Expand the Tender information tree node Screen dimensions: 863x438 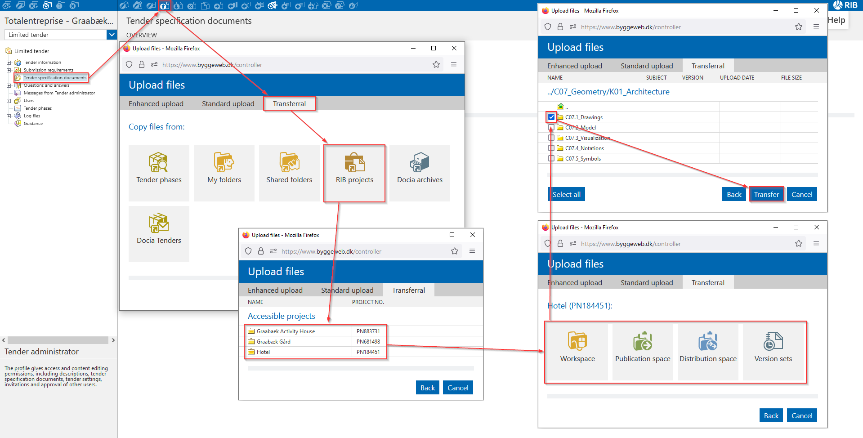9,63
